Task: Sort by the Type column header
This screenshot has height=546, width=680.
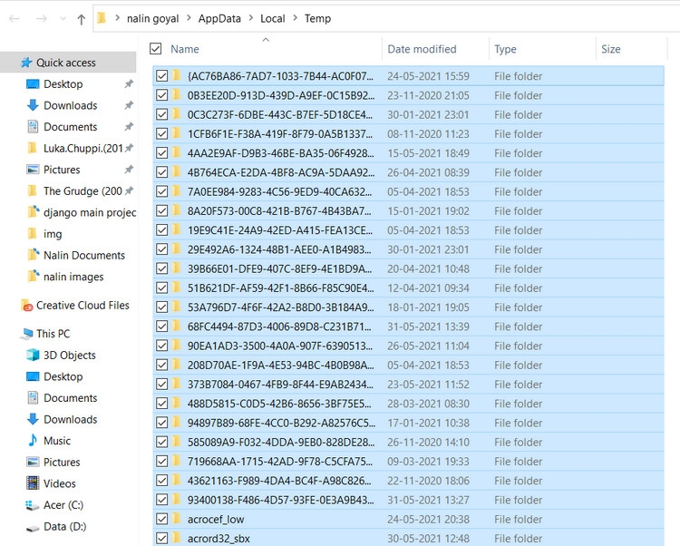Action: tap(505, 49)
